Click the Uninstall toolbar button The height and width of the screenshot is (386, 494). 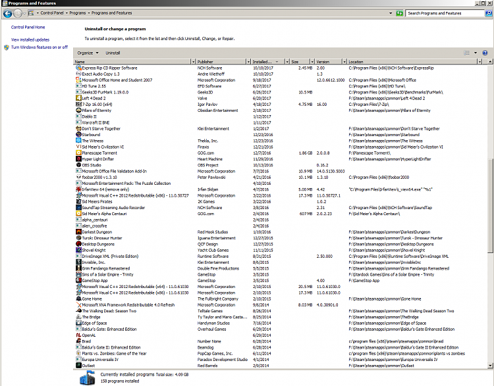click(x=113, y=53)
